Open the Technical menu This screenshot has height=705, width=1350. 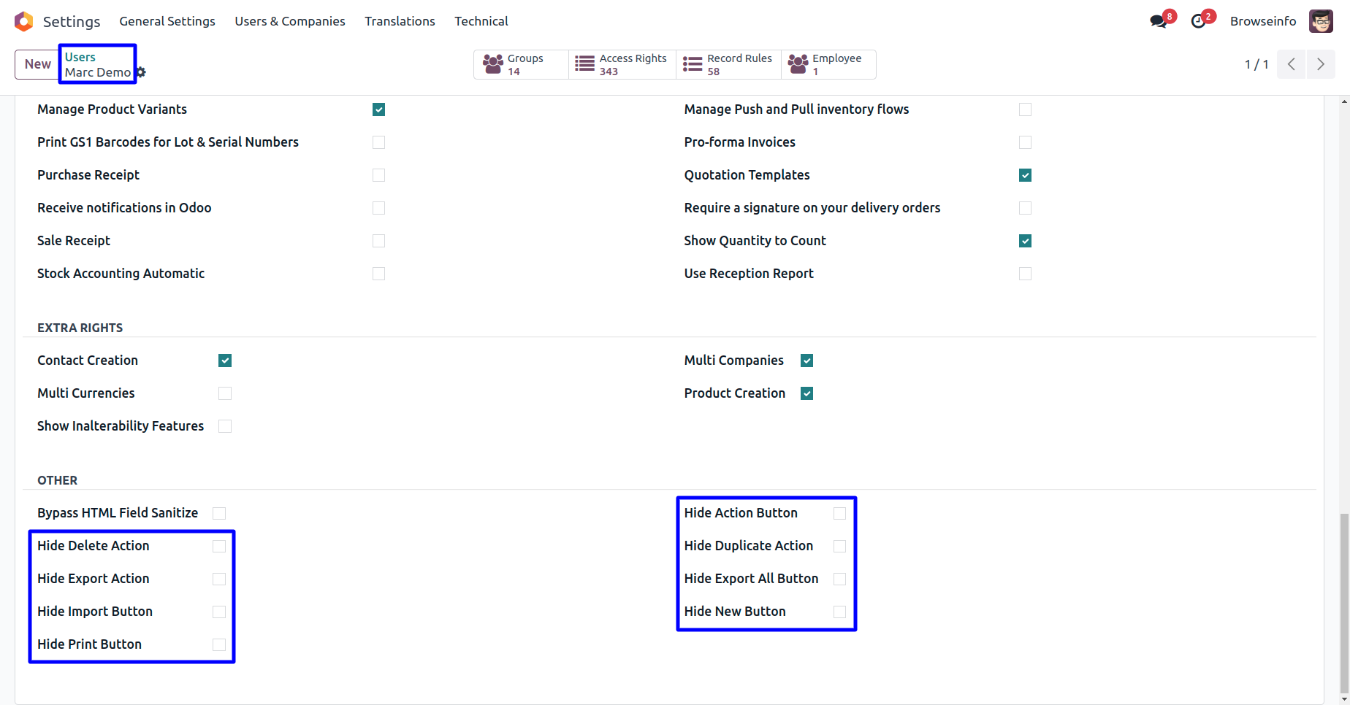coord(481,21)
